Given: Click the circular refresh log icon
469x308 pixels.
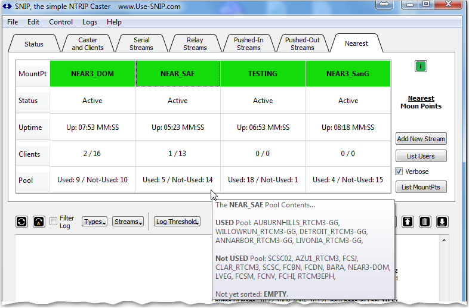Looking at the screenshot, I should 21,222.
